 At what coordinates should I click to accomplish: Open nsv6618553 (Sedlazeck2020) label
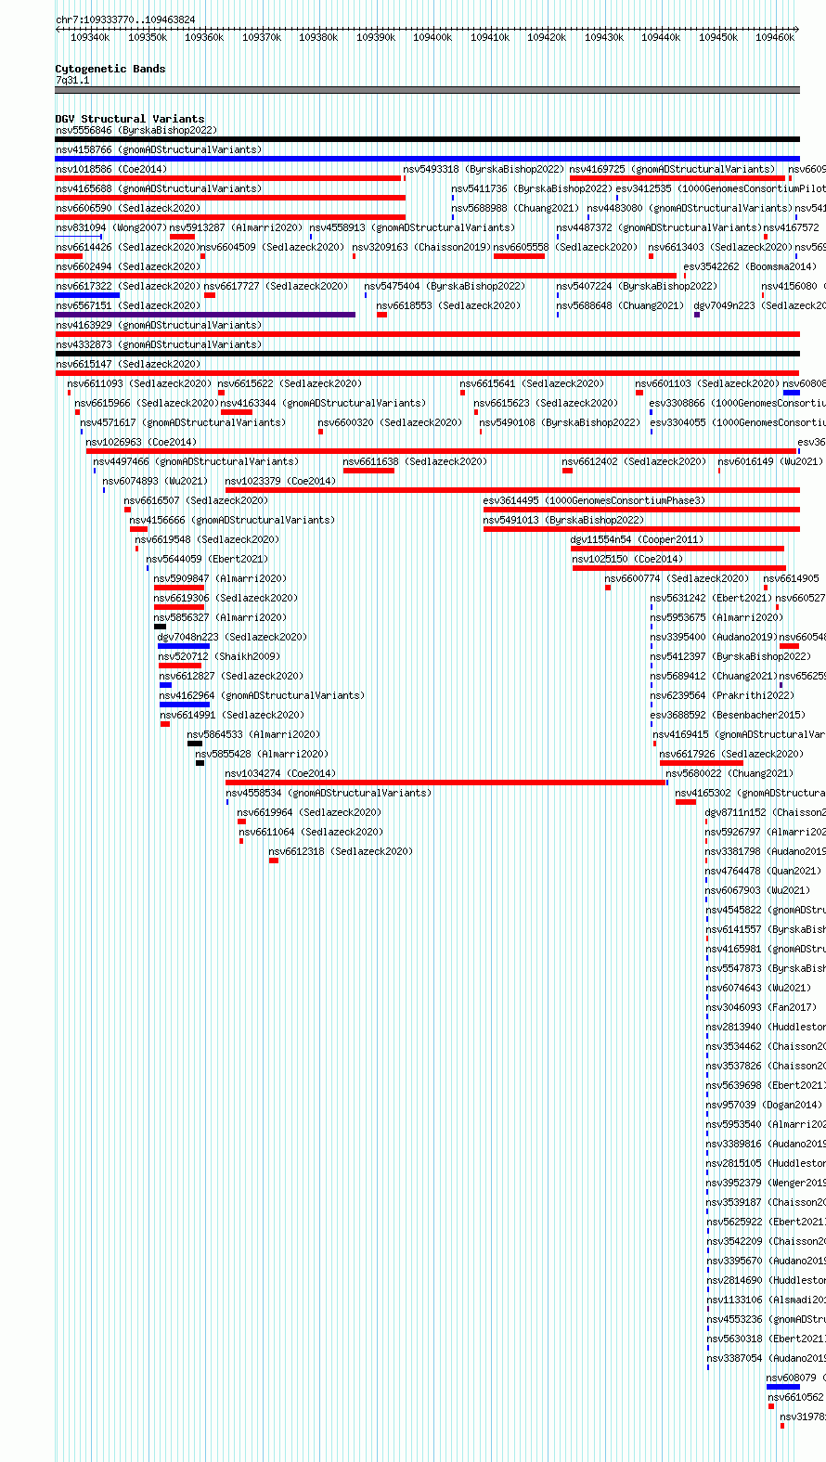tap(448, 305)
